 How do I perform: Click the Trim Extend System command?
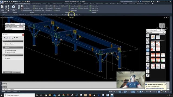pos(27,10)
